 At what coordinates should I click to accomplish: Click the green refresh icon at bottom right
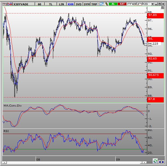(x=155, y=161)
